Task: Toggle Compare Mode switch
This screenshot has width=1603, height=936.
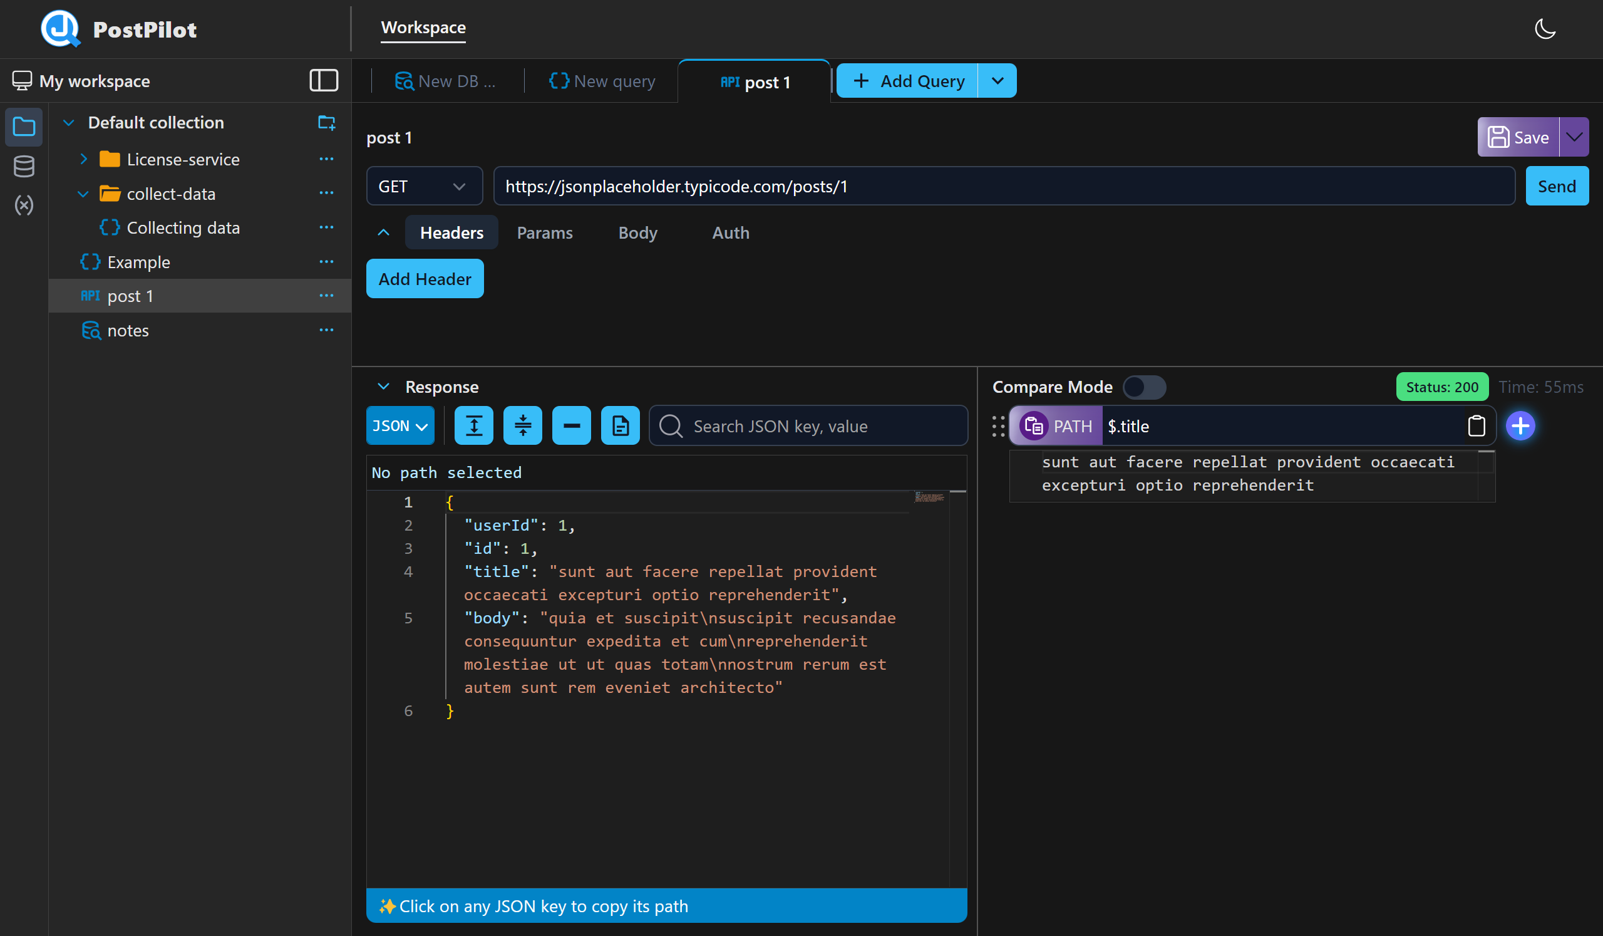Action: pyautogui.click(x=1144, y=387)
